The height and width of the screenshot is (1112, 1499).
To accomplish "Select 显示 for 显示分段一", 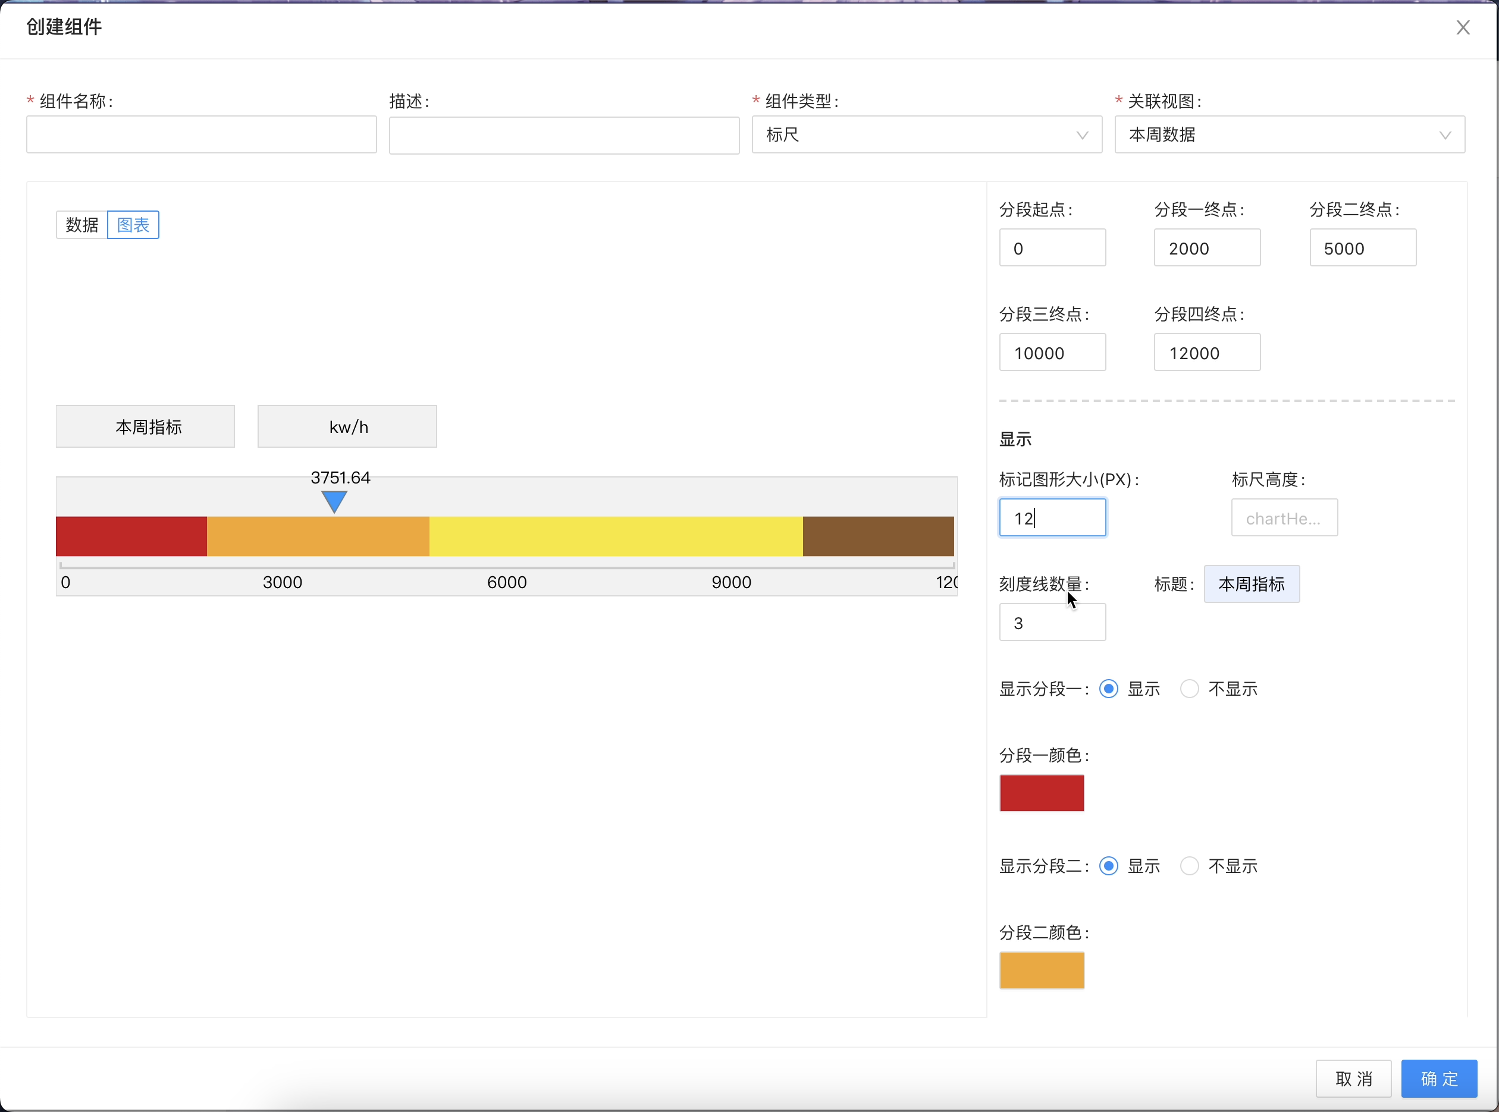I will 1108,689.
